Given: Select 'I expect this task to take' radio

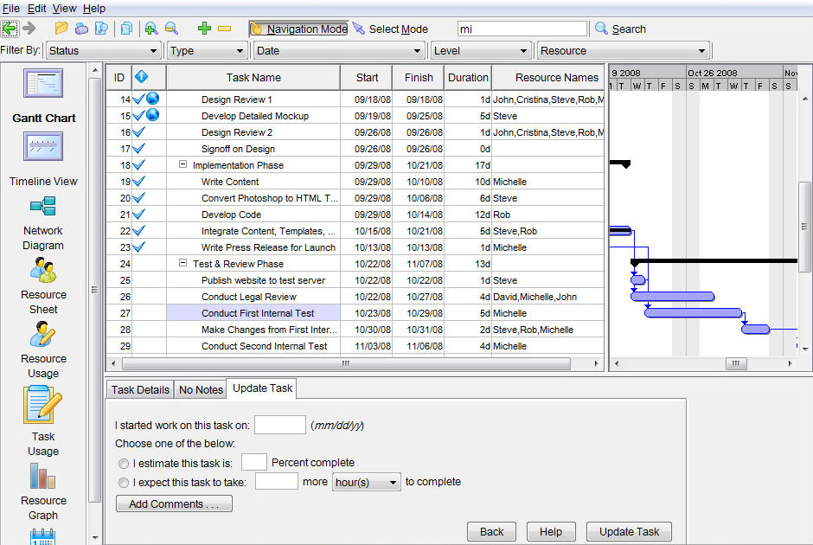Looking at the screenshot, I should click(x=124, y=483).
